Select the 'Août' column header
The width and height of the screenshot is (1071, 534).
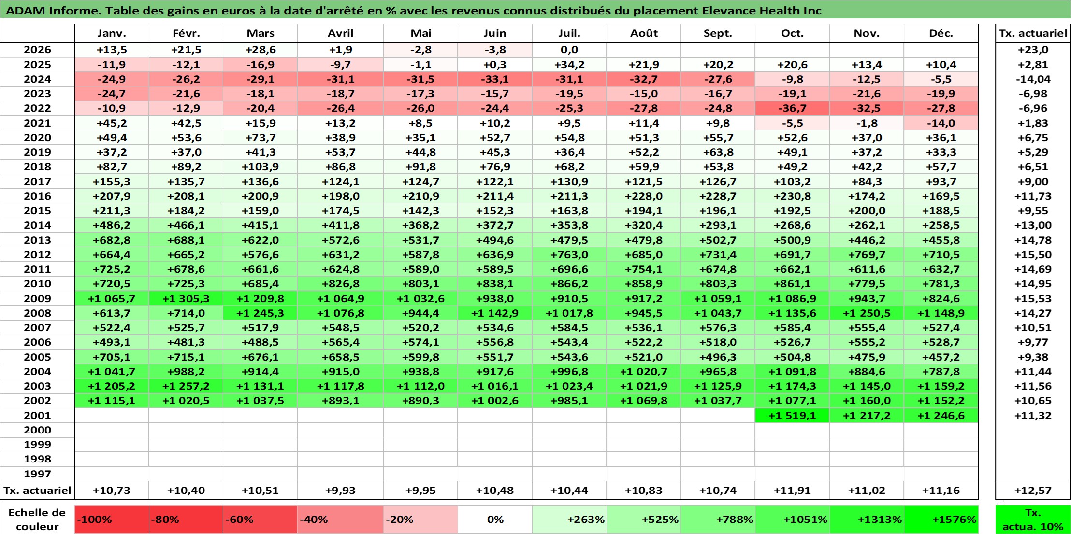pos(644,33)
